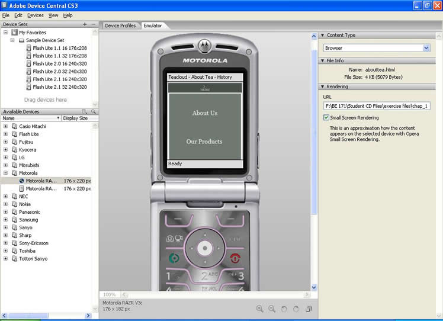The image size is (443, 321).
Task: Collapse the File Info section
Action: (x=322, y=60)
